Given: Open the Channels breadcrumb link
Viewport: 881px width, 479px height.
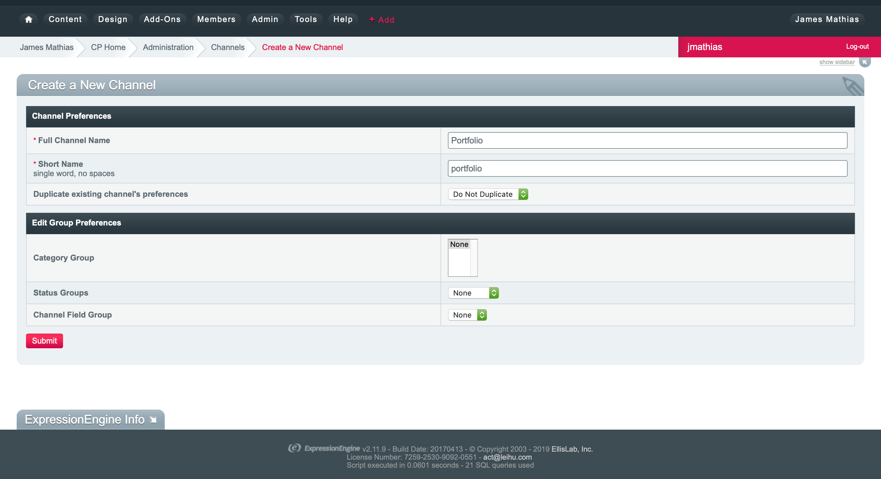Looking at the screenshot, I should pyautogui.click(x=227, y=47).
